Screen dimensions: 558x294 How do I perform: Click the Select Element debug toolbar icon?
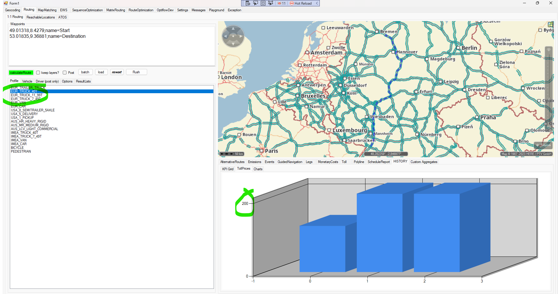[x=256, y=3]
